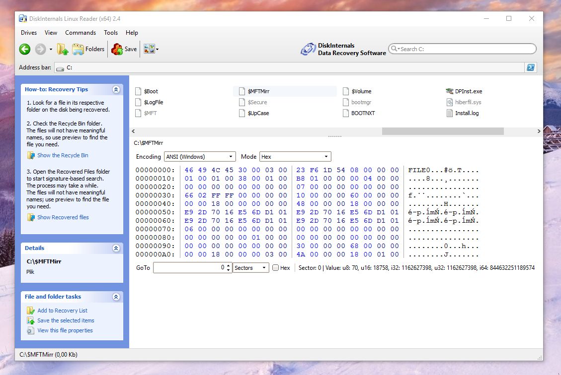Click the file properties gear icon
This screenshot has height=375, width=561.
31,330
